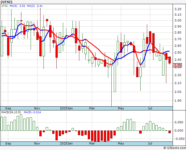186x150 pixels.
Task: Click 2025Jan on the price chart date axis
Action: click(x=66, y=108)
